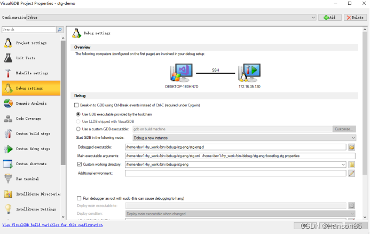Click the Delete configuration button
Image resolution: width=370 pixels, height=234 pixels.
click(355, 18)
